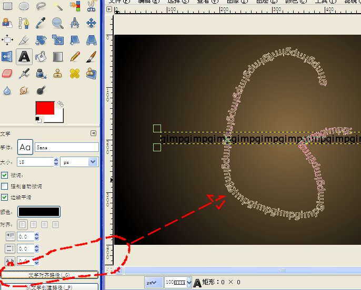Select the Crop tool
The height and width of the screenshot is (290, 361).
24,40
